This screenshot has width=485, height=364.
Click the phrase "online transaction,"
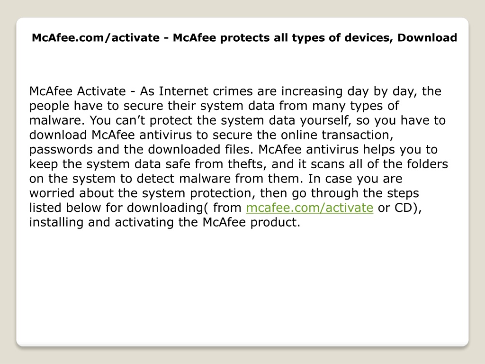[337, 135]
